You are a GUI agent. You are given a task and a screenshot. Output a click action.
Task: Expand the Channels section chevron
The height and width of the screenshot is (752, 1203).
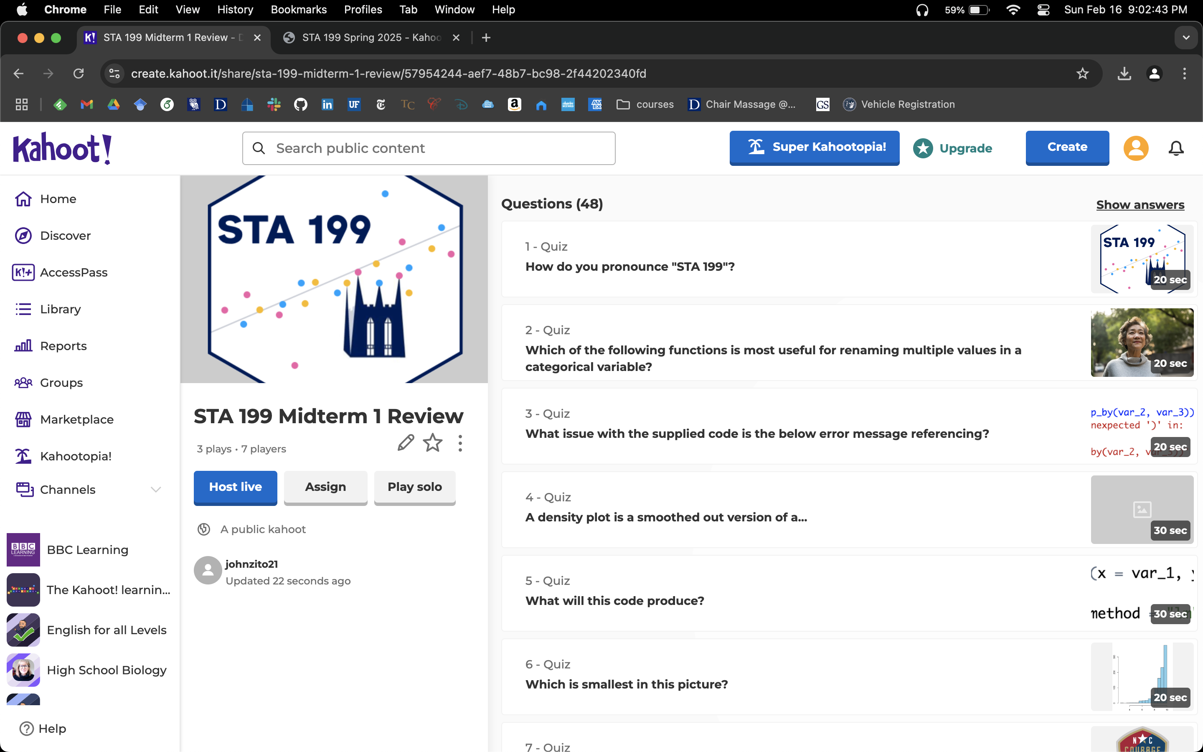click(x=155, y=490)
